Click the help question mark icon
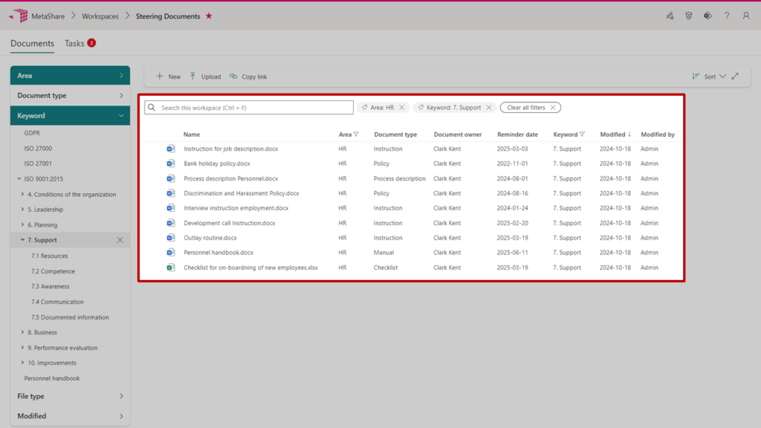 727,16
